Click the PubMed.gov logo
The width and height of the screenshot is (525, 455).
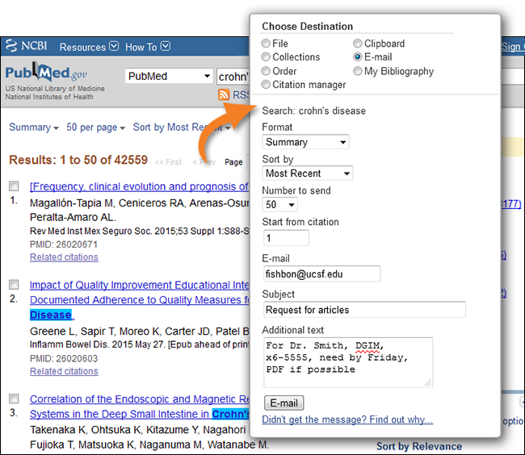click(46, 72)
